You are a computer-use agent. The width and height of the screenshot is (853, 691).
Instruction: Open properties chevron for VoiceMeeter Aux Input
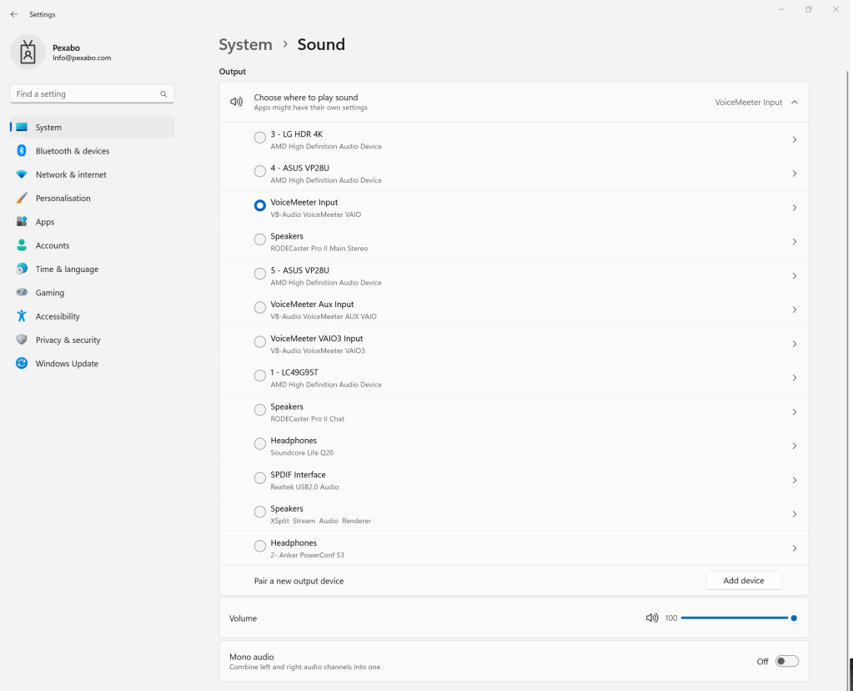tap(795, 310)
